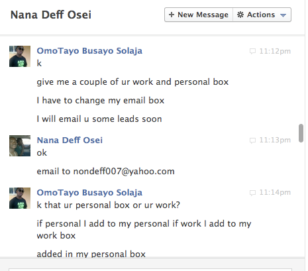Open OmoTayo's avatar at 11:14pm message

tap(20, 198)
